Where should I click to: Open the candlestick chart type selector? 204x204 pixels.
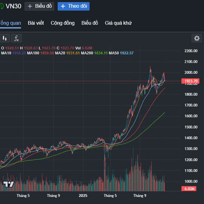5,38
